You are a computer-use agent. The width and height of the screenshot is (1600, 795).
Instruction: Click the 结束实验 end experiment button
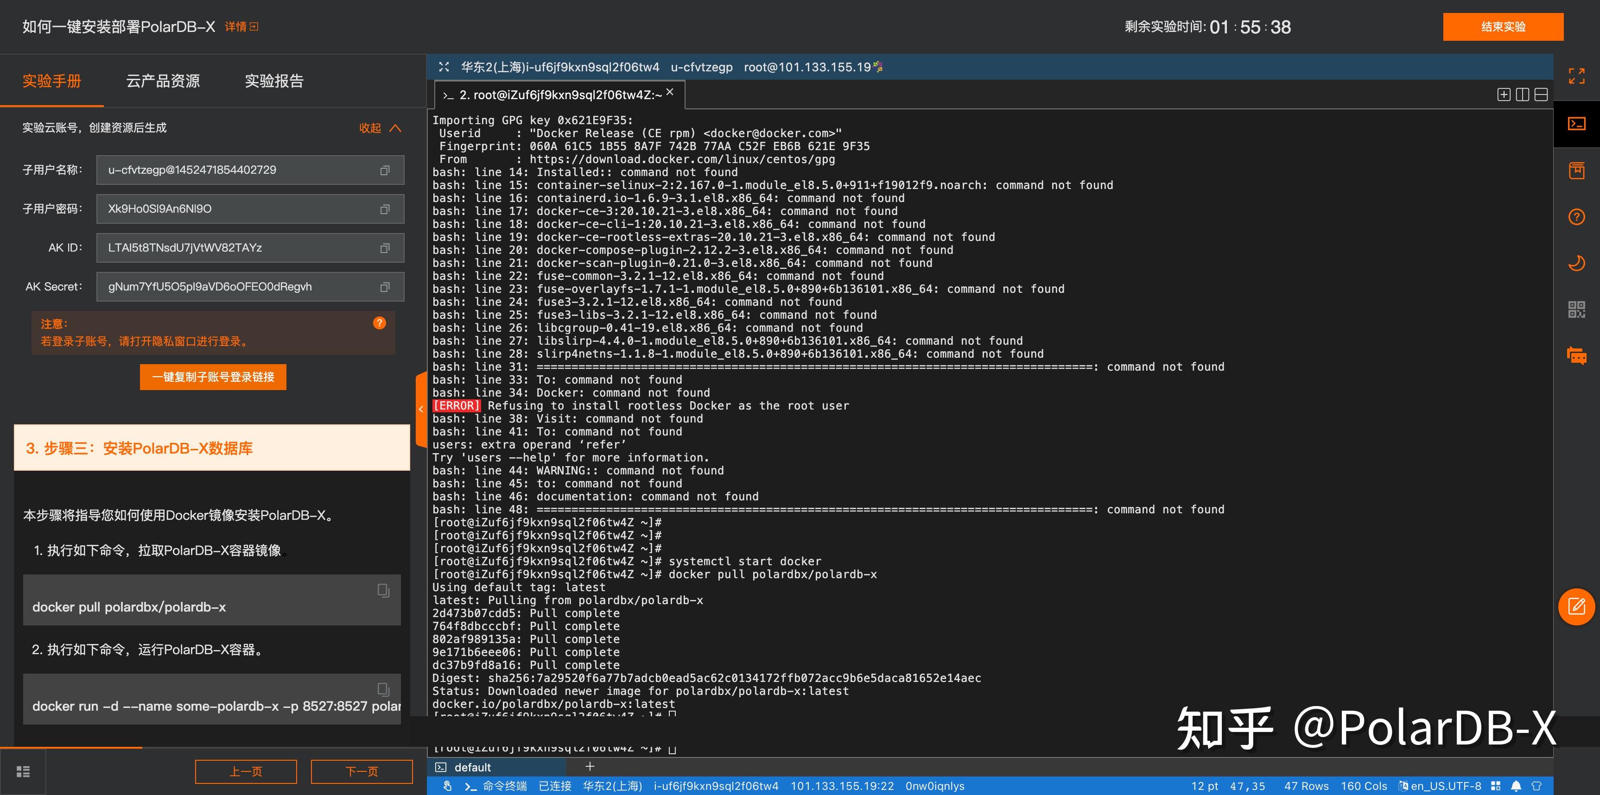[1503, 27]
